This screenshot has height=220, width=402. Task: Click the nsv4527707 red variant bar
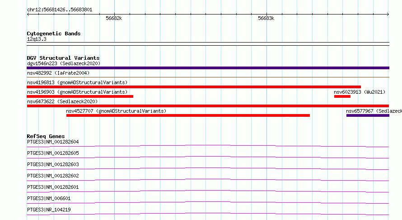click(188, 115)
